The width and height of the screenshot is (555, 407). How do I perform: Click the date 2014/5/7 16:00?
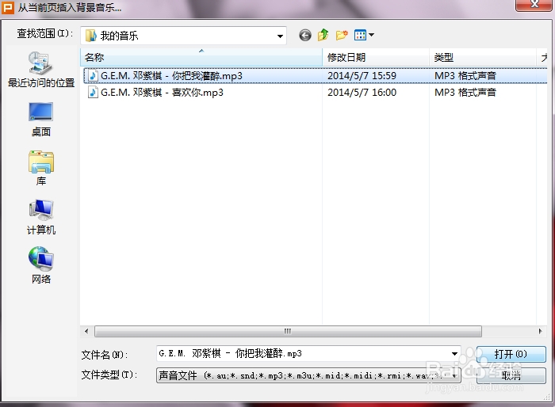click(362, 93)
